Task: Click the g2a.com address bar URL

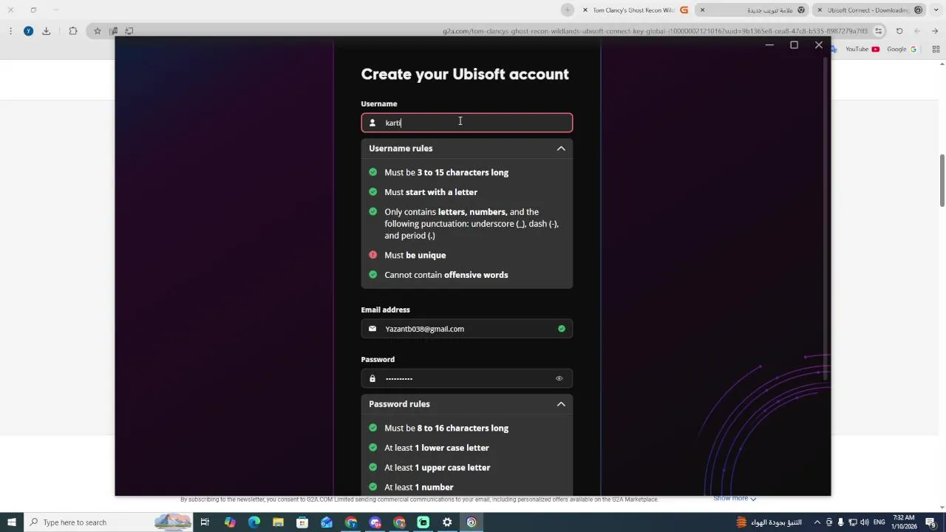Action: click(655, 31)
